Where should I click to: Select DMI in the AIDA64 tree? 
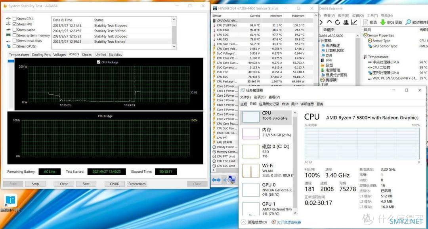click(327, 55)
